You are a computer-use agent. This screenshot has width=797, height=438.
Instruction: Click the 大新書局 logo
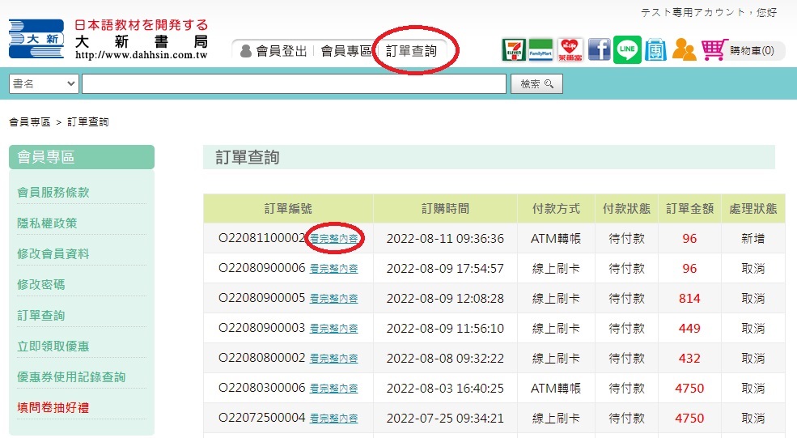[108, 40]
